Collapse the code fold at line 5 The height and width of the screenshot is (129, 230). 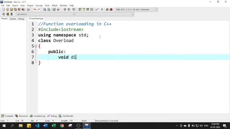click(x=36, y=46)
